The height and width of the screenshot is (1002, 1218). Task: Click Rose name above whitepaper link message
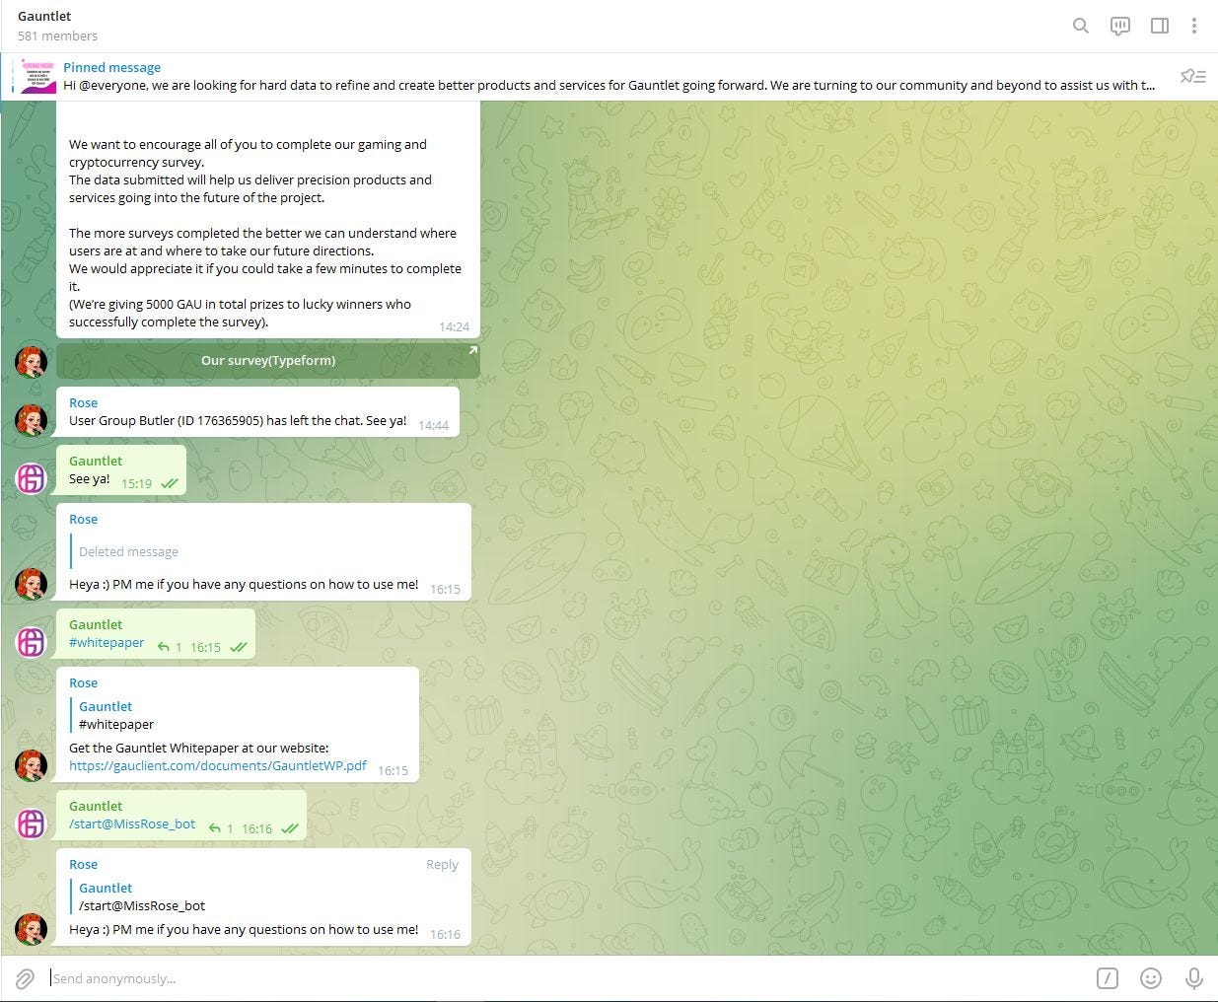pyautogui.click(x=83, y=682)
